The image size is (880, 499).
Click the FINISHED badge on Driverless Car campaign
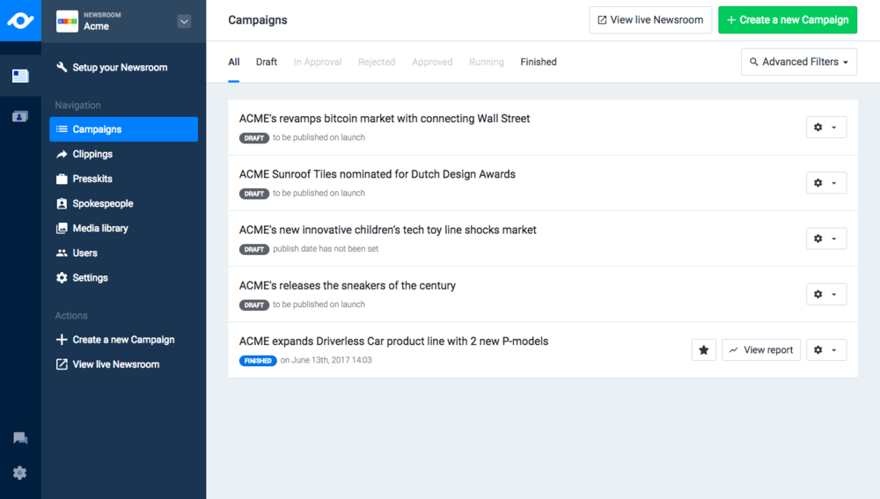click(x=258, y=360)
